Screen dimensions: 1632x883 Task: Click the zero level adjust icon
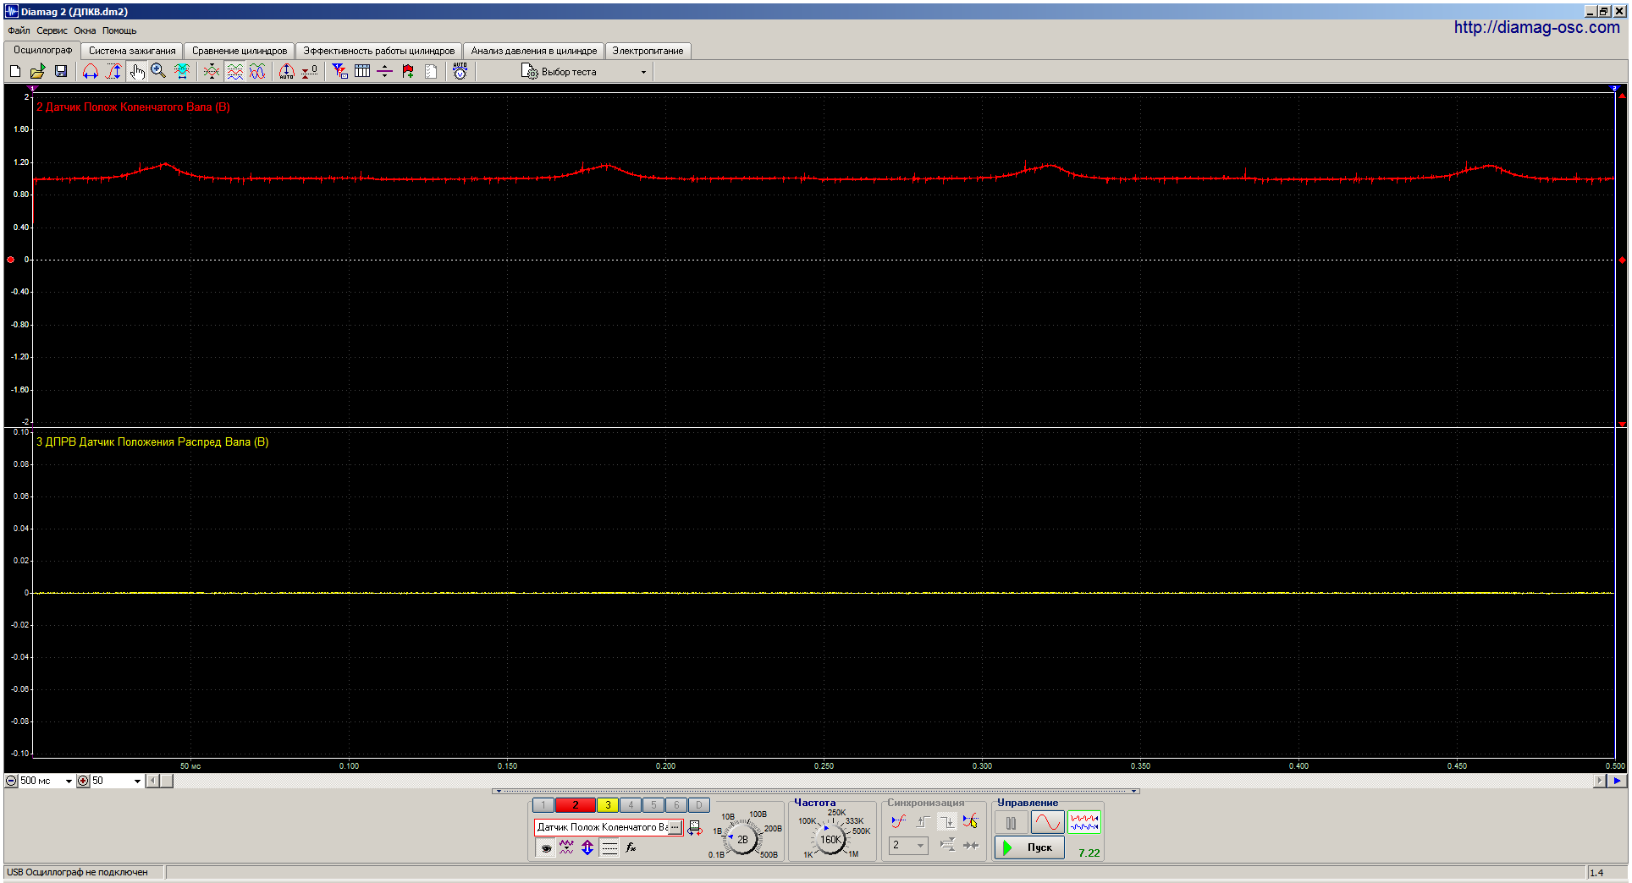coord(310,72)
